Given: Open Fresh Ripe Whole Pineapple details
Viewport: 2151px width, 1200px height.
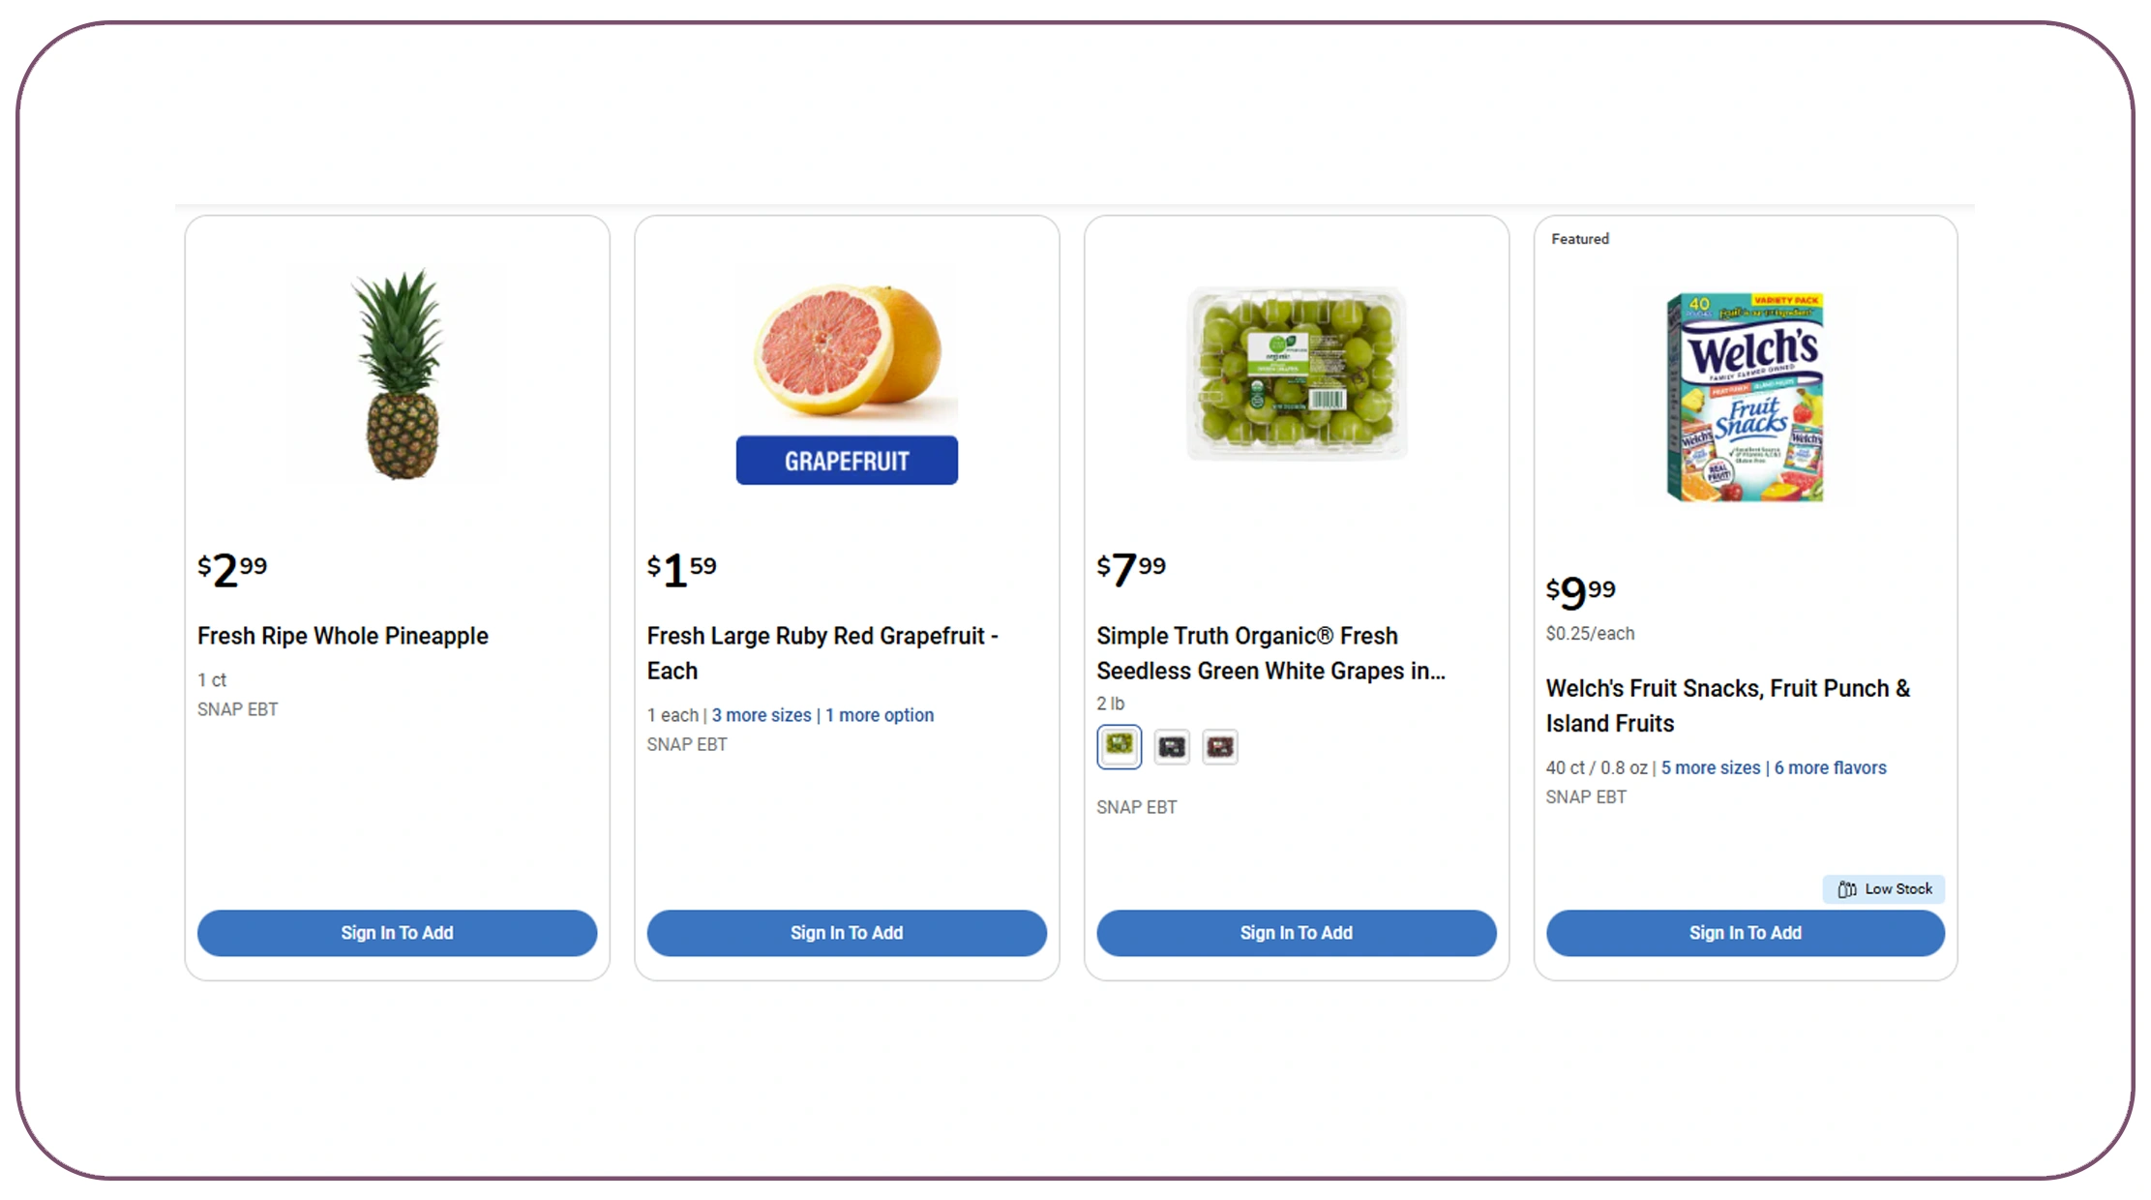Looking at the screenshot, I should [343, 636].
